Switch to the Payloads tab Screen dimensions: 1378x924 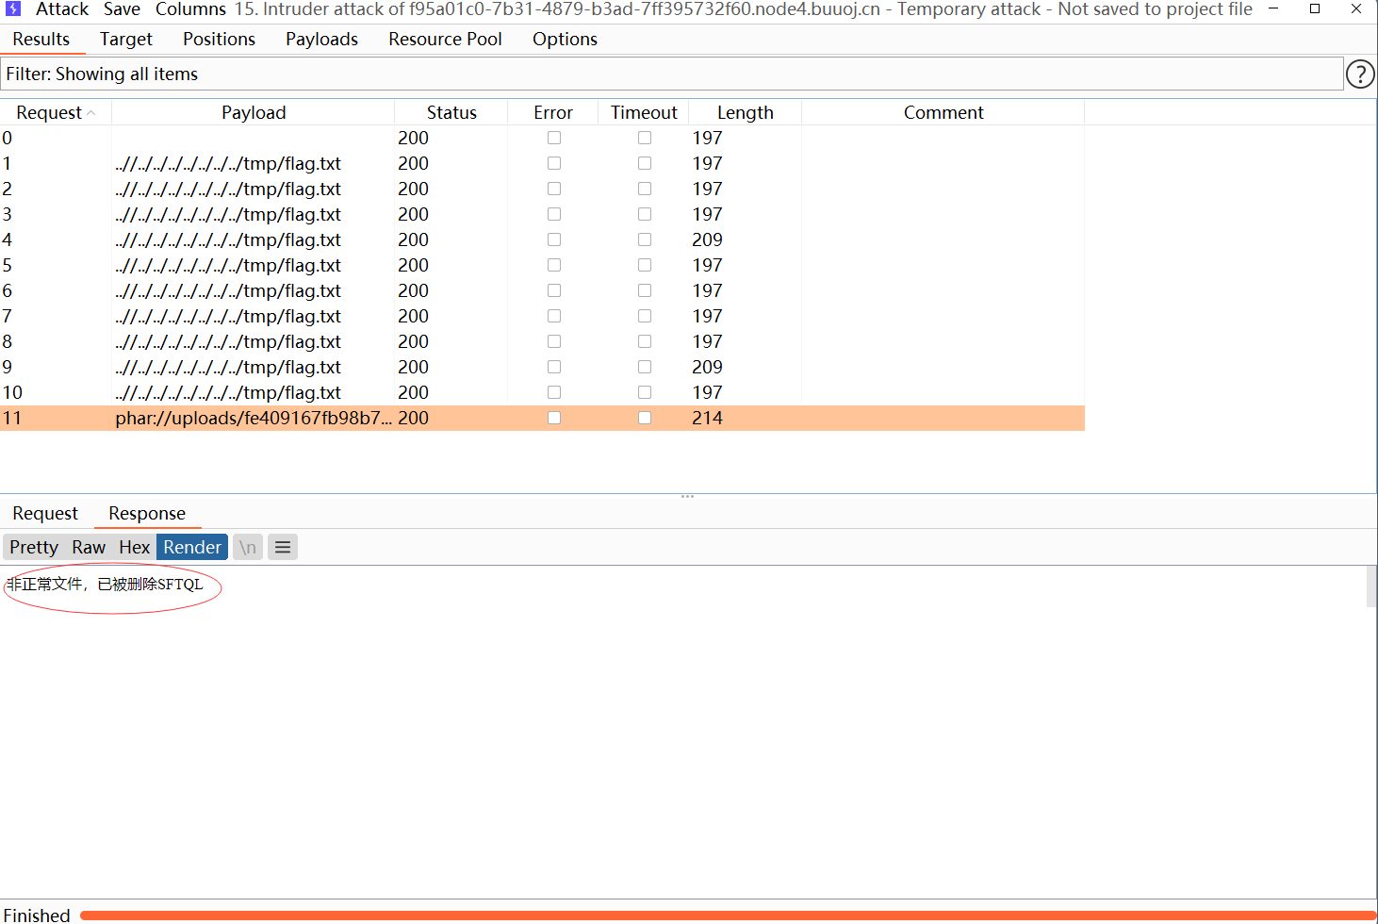point(321,40)
